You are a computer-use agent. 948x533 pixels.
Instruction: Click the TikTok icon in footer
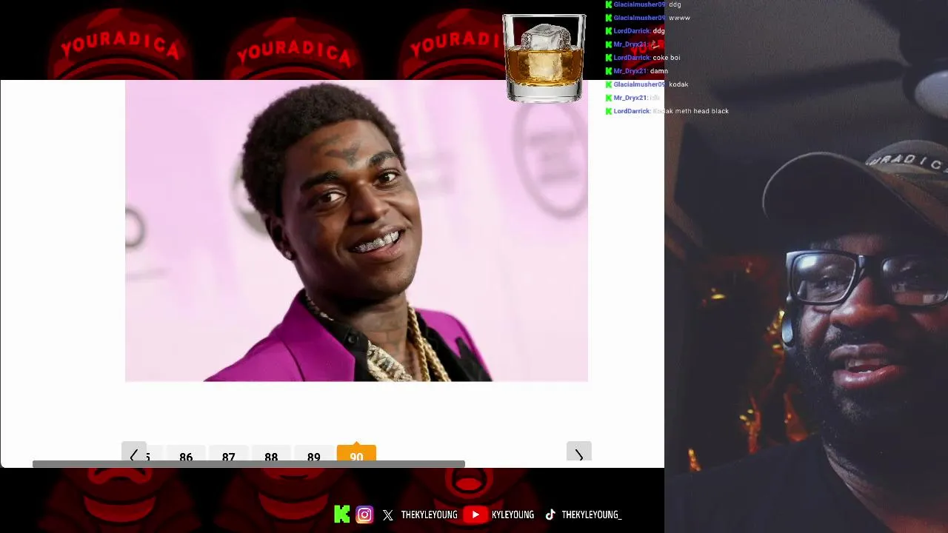tap(550, 514)
